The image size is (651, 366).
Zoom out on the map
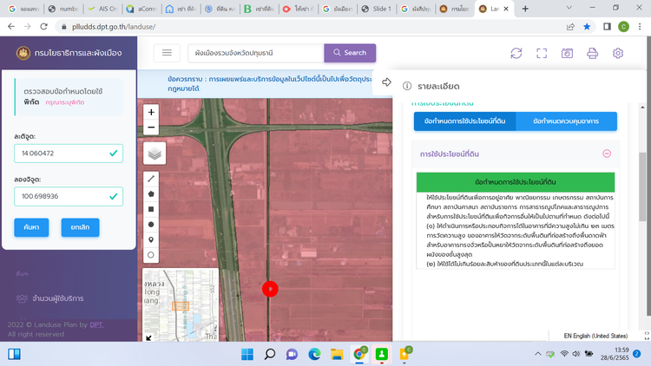coord(151,127)
